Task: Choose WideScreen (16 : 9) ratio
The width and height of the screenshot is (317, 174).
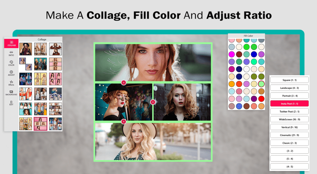Action: 289,119
